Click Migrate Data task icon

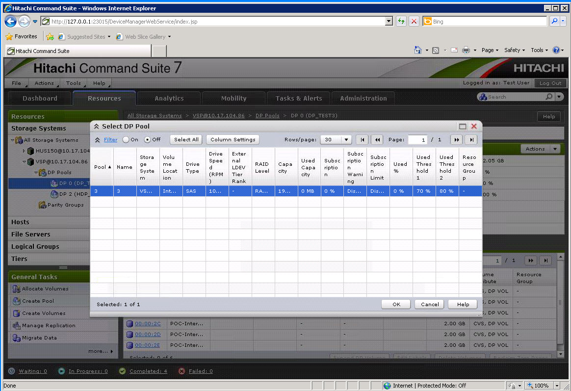pyautogui.click(x=16, y=338)
